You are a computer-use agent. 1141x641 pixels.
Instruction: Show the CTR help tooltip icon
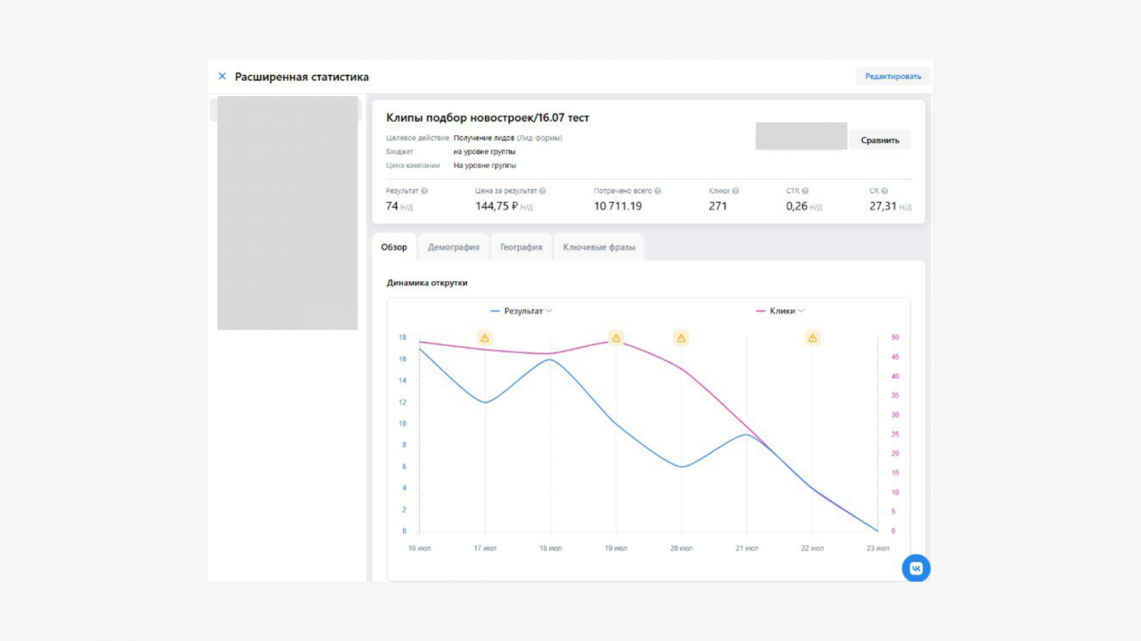coord(805,191)
